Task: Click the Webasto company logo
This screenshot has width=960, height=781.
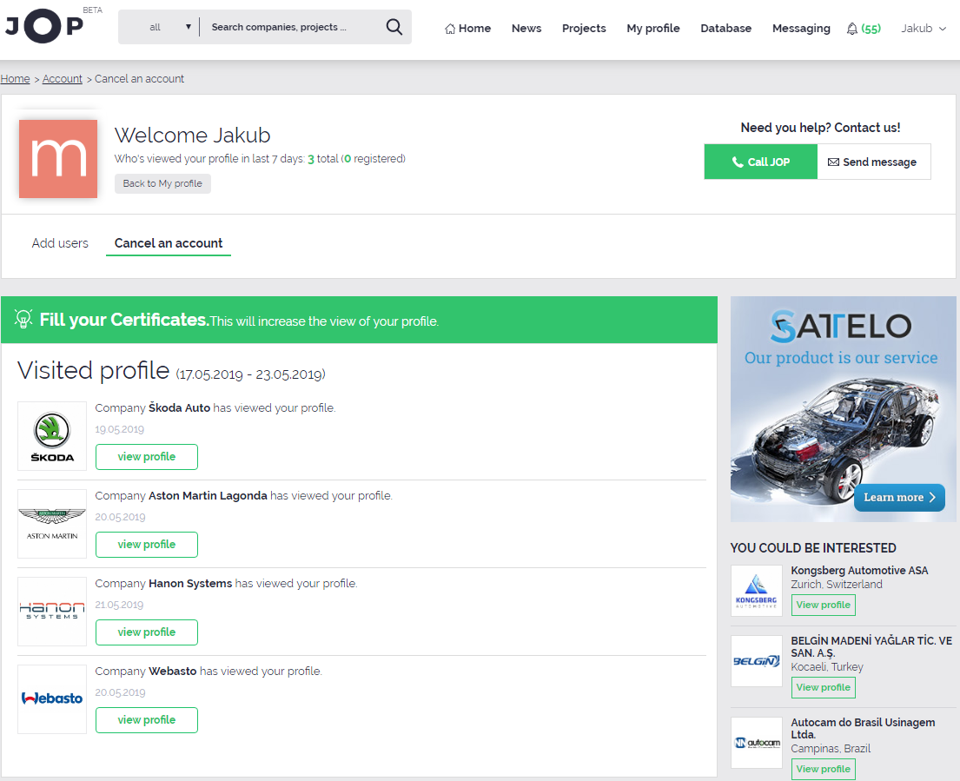Action: point(52,699)
